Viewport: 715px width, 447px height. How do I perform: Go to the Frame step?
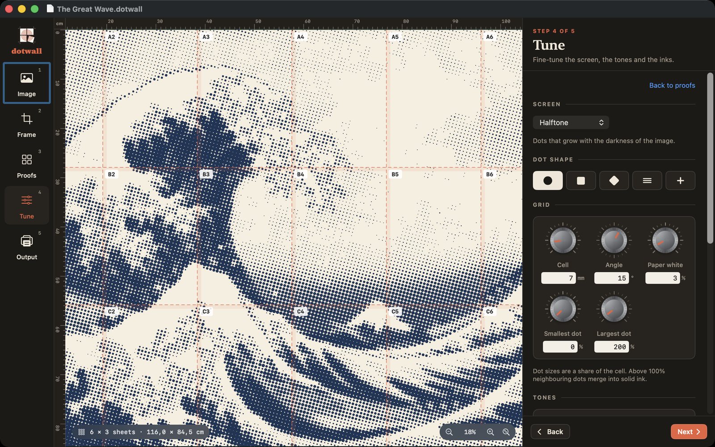27,124
